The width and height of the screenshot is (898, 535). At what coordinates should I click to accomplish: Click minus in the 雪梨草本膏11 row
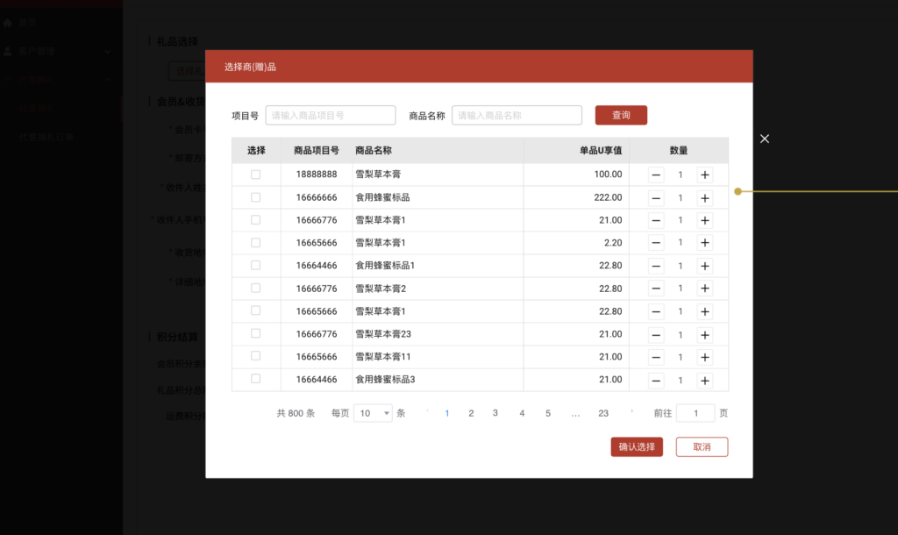tap(656, 357)
